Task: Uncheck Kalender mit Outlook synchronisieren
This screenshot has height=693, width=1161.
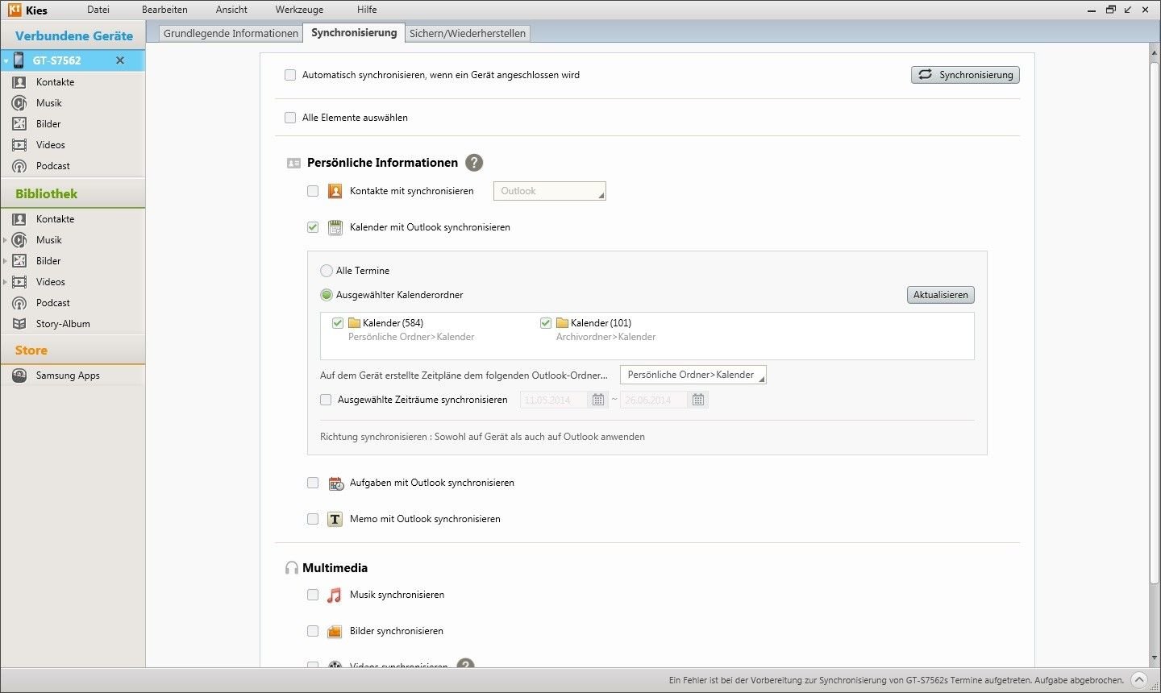Action: click(313, 227)
